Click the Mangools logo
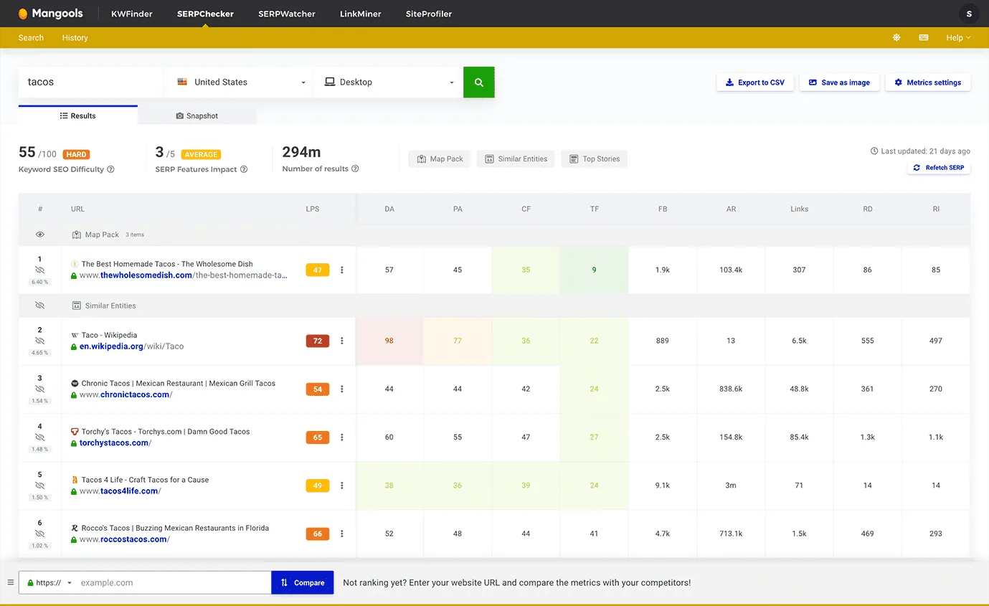Image resolution: width=989 pixels, height=606 pixels. pos(50,14)
